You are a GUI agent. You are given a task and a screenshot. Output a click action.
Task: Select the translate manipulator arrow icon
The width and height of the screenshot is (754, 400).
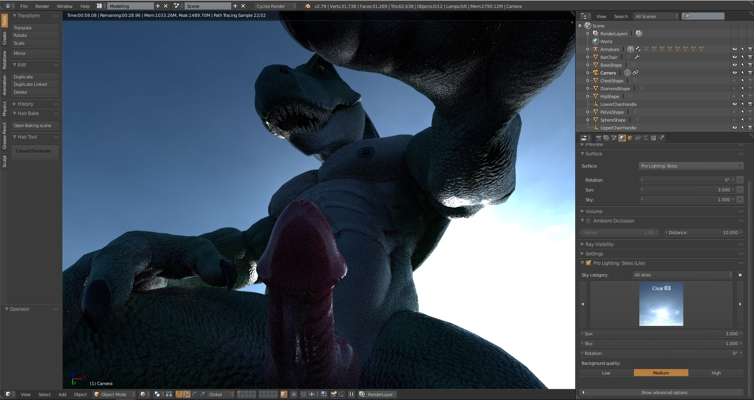point(187,394)
